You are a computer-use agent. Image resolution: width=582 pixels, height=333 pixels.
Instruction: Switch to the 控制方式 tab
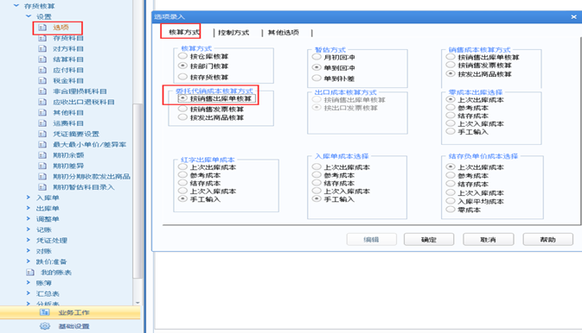(x=233, y=33)
